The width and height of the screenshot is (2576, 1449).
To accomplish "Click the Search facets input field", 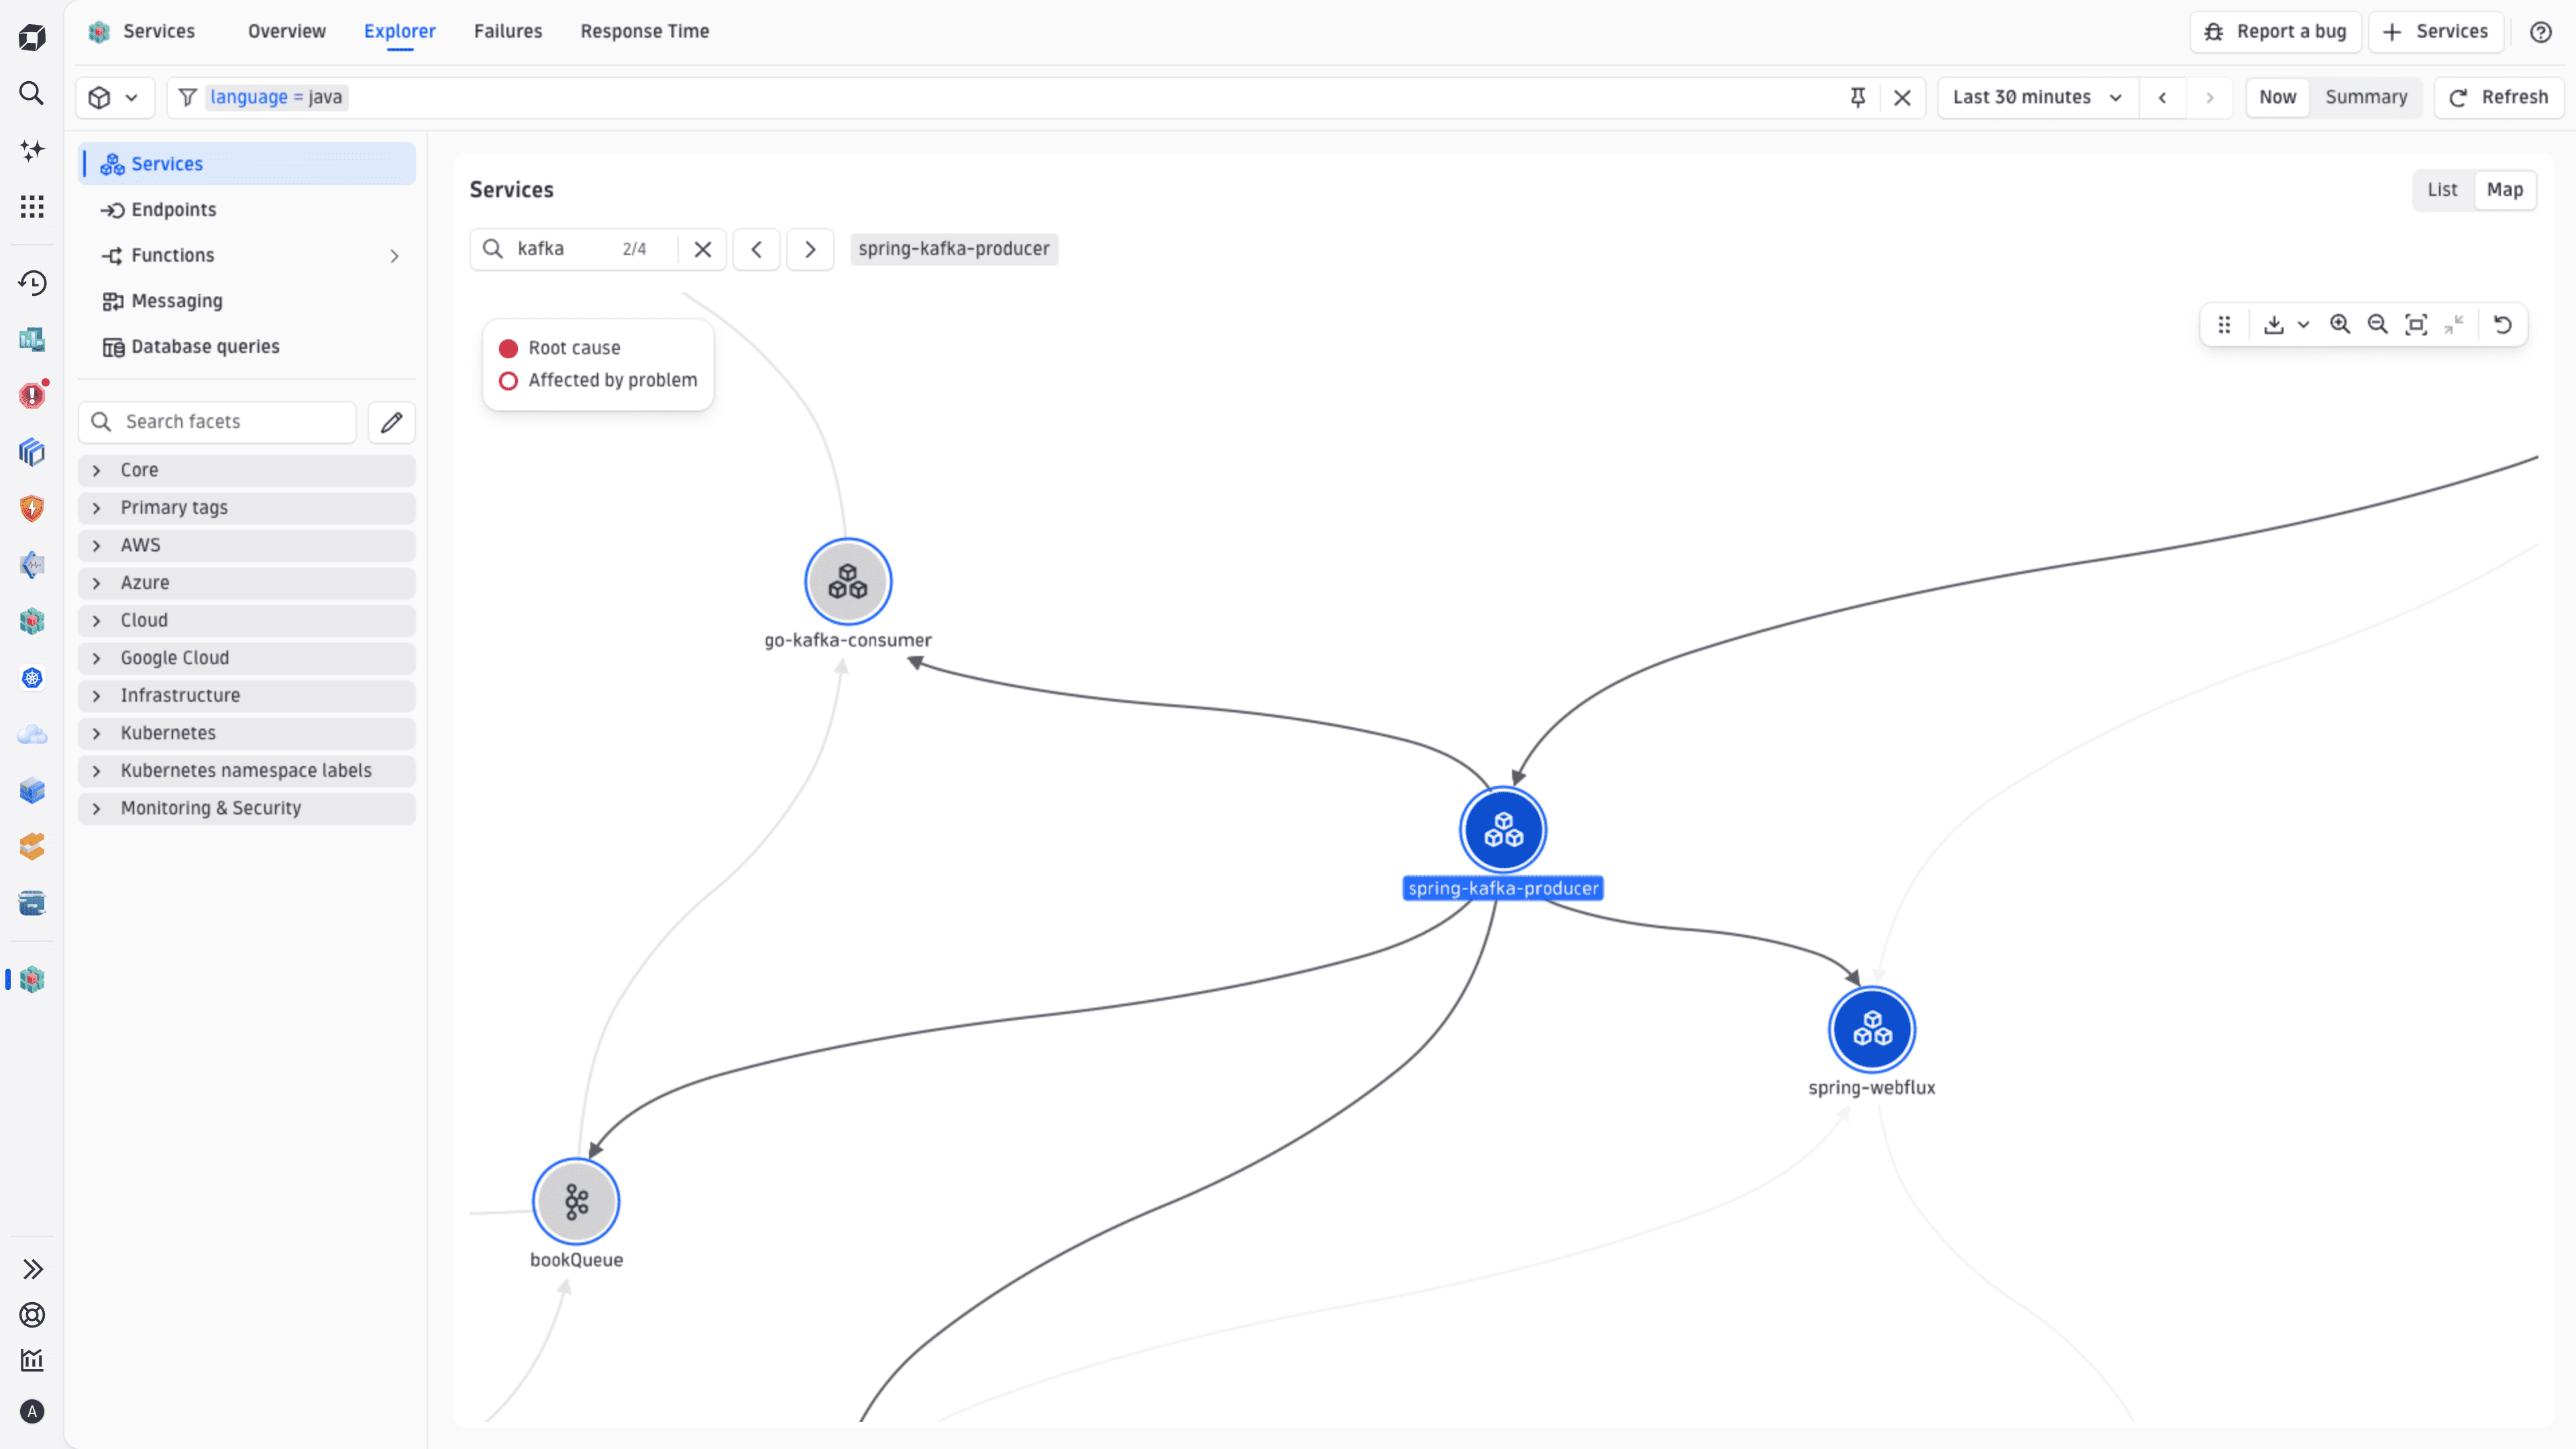I will pyautogui.click(x=217, y=422).
